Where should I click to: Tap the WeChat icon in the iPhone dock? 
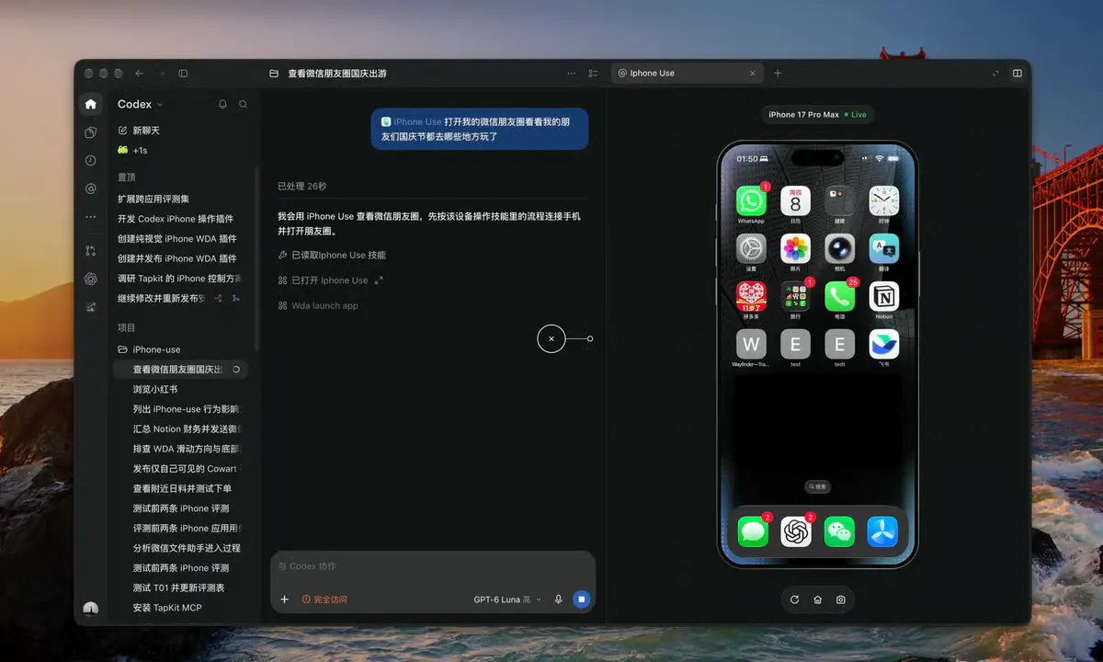839,531
